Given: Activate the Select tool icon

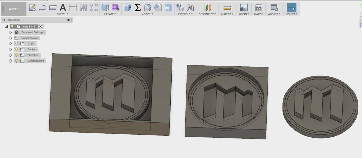Looking at the screenshot, I should (x=291, y=7).
